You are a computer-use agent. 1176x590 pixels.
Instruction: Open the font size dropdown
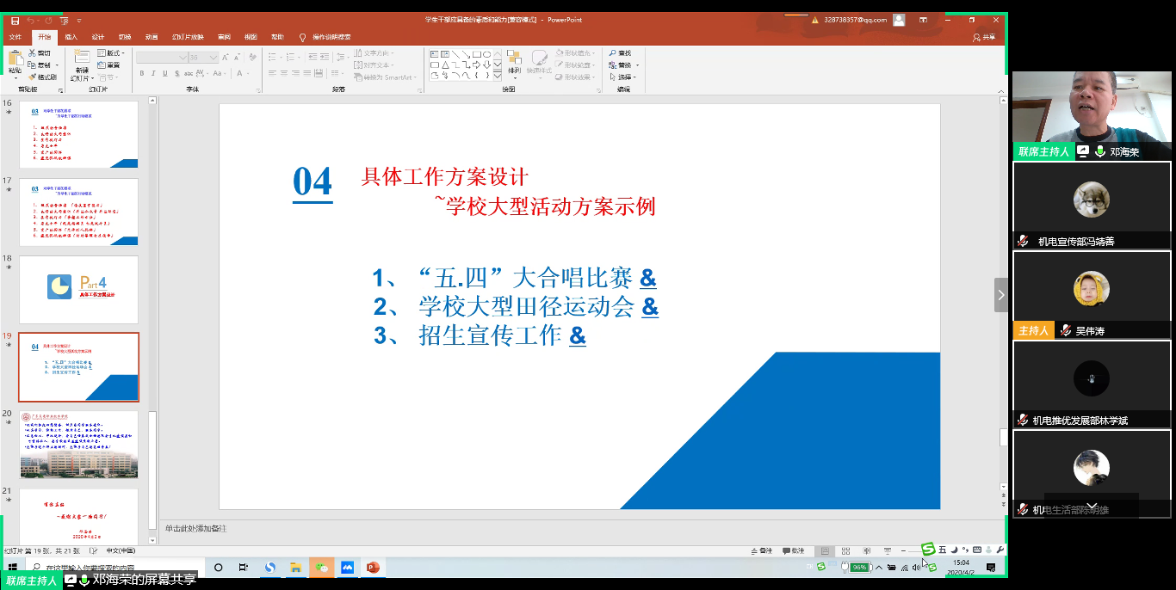pos(212,57)
